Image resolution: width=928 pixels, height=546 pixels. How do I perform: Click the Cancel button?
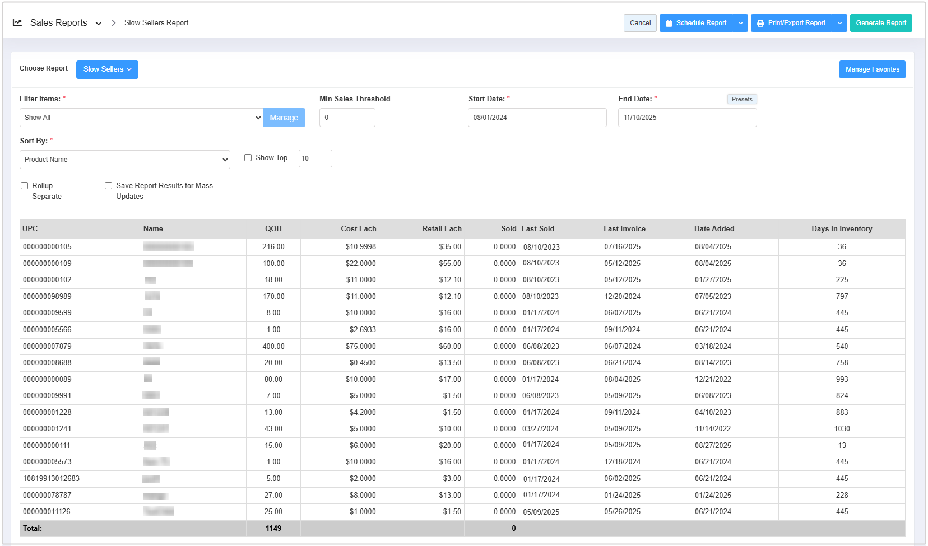640,23
